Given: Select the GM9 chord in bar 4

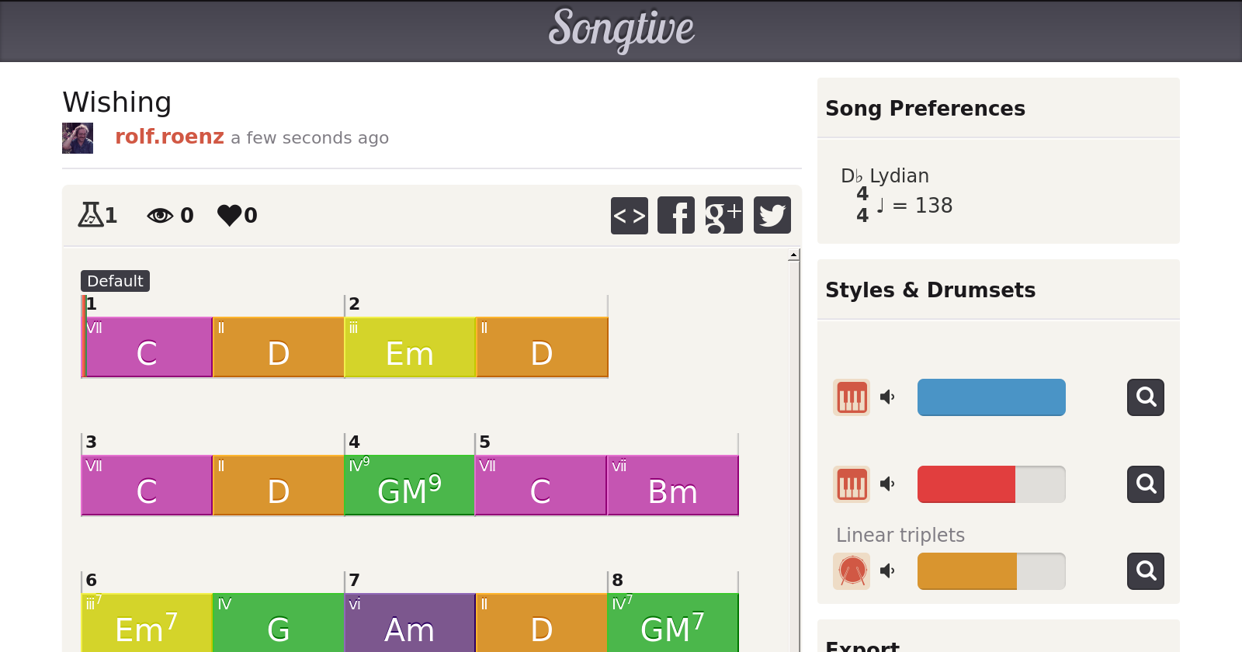Looking at the screenshot, I should [409, 486].
